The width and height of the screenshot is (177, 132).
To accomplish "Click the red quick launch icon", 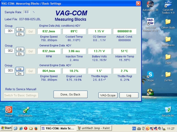I will point(26,128).
